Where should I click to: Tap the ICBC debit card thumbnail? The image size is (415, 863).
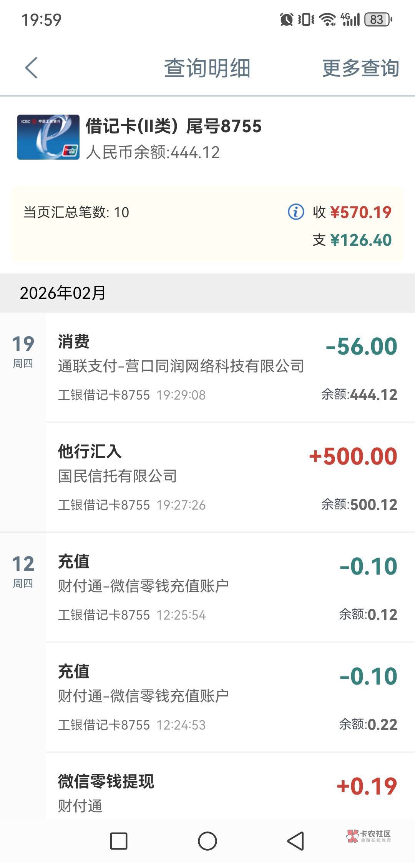(x=48, y=137)
